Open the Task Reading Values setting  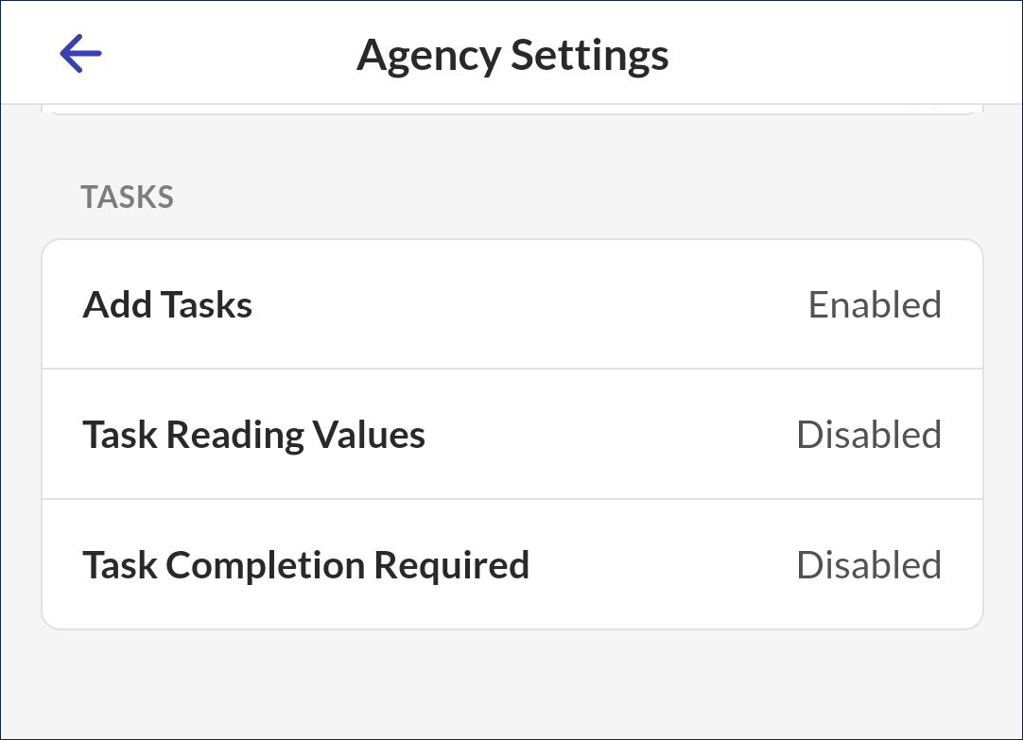pos(253,435)
